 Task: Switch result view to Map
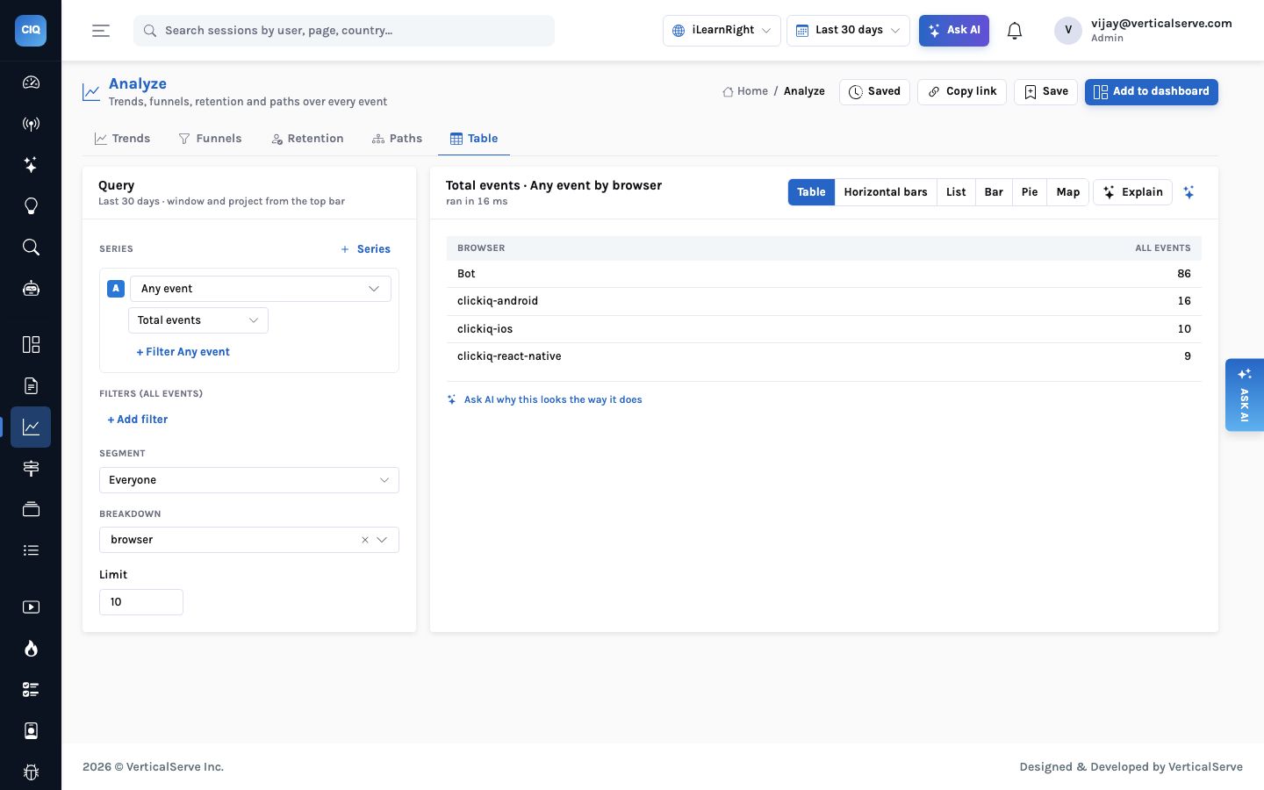[1068, 192]
